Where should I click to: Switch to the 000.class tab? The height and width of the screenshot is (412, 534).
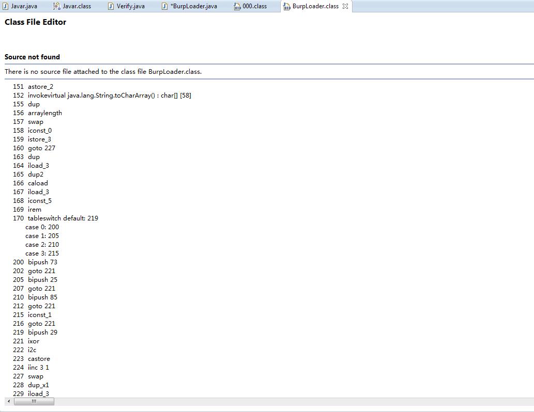point(254,6)
